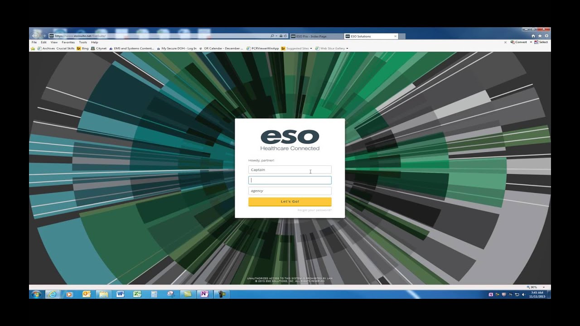The width and height of the screenshot is (580, 326).
Task: Close the Convert toolbar with X
Action: [505, 42]
